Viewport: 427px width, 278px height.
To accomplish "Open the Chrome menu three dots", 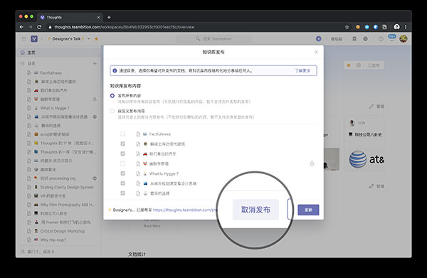I will click(x=406, y=27).
